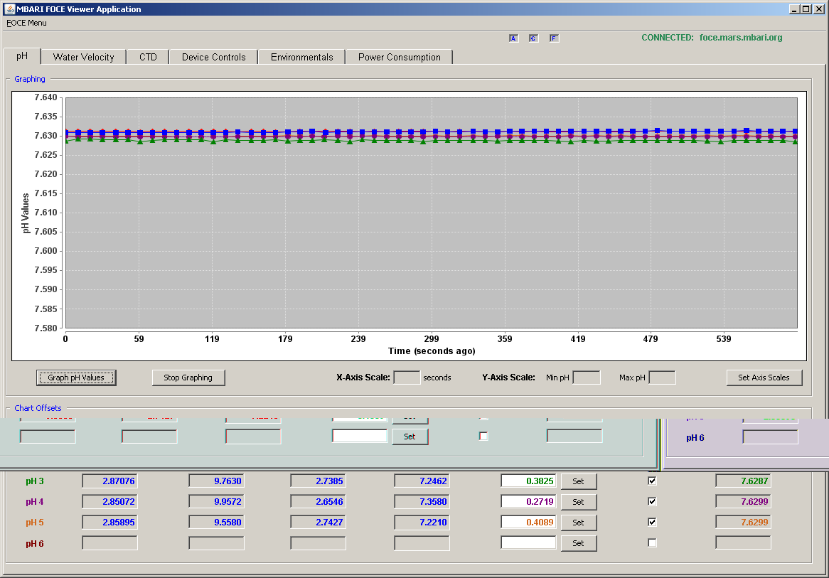Toggle the pH 5 chart checkbox
Image resolution: width=829 pixels, height=578 pixels.
pyautogui.click(x=652, y=522)
